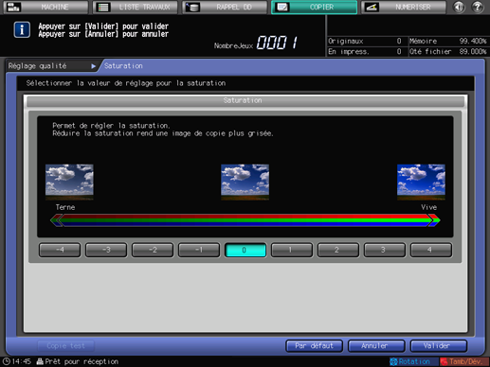Click the accessibility speaker icon
Screen dimensions: 490x367
[x=459, y=7]
